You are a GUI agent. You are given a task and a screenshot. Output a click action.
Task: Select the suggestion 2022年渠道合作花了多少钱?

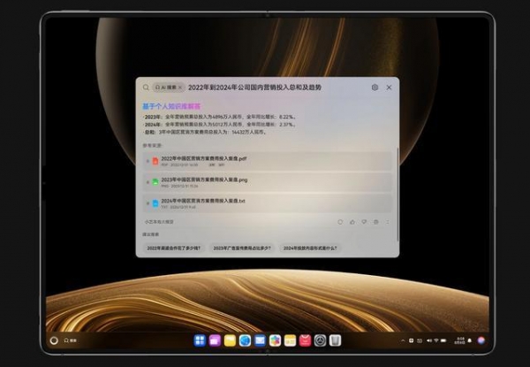(x=174, y=248)
